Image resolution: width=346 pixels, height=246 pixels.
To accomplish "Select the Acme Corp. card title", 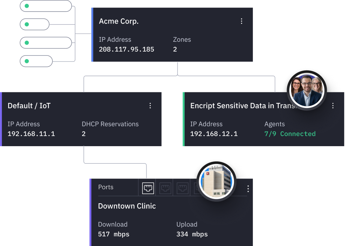I will (x=119, y=21).
